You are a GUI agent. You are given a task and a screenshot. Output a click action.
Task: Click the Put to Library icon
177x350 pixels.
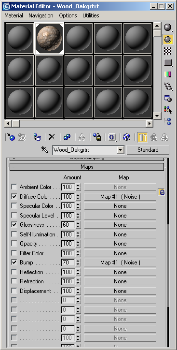(97, 137)
